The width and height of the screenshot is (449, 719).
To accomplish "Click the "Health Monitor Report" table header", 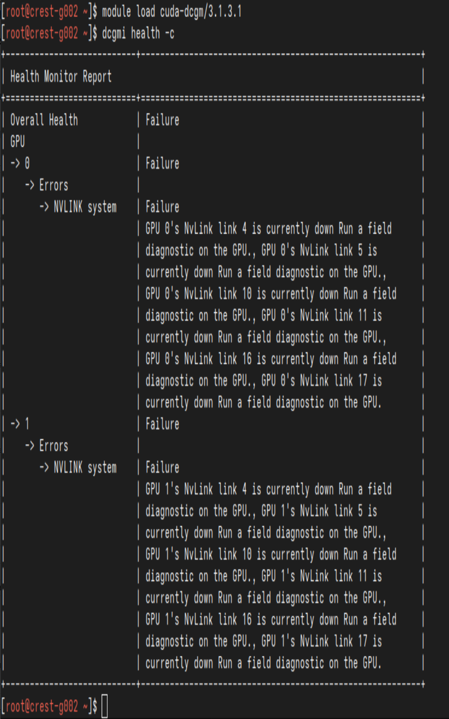I will coord(61,77).
